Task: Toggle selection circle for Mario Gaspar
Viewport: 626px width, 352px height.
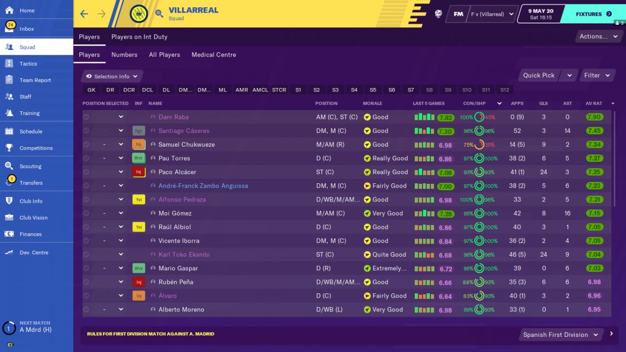Action: pyautogui.click(x=87, y=268)
